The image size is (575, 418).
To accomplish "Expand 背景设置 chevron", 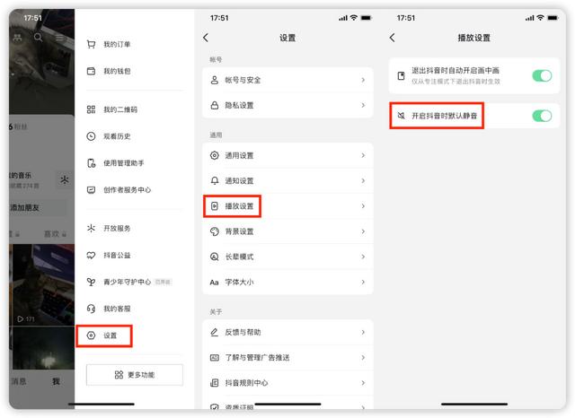I will (x=363, y=231).
